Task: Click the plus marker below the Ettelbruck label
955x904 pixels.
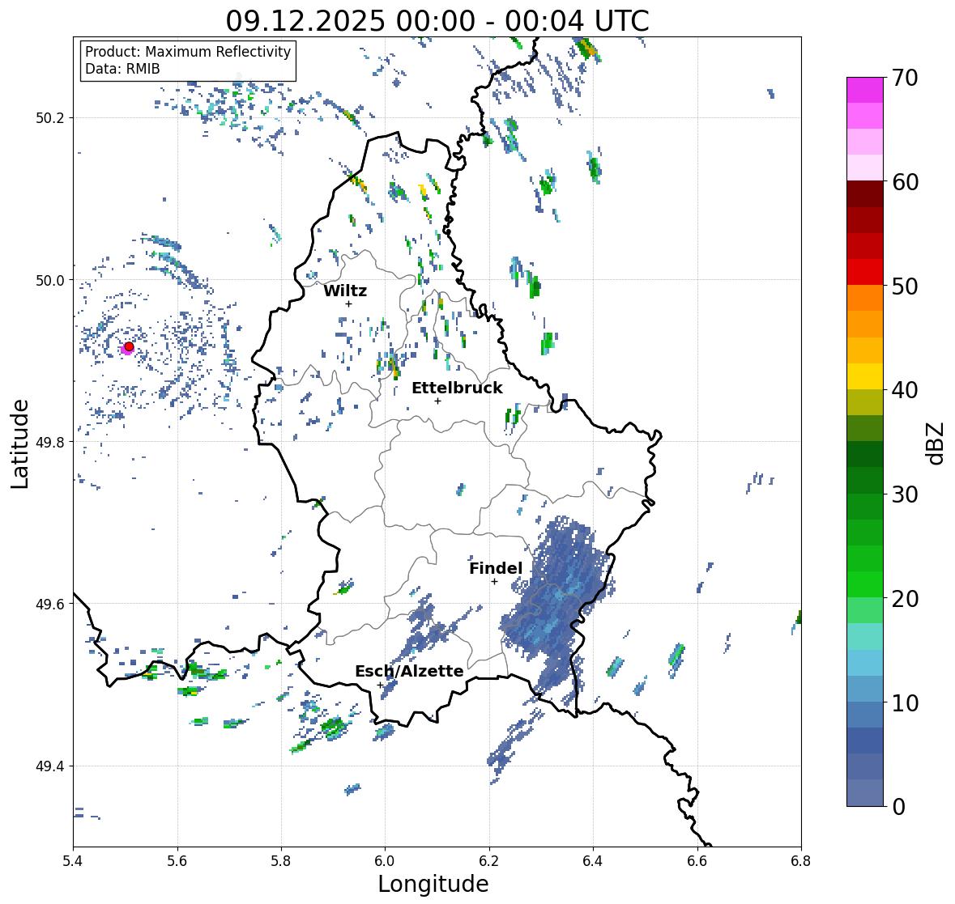Action: click(x=437, y=401)
